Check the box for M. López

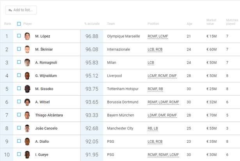click(x=19, y=36)
